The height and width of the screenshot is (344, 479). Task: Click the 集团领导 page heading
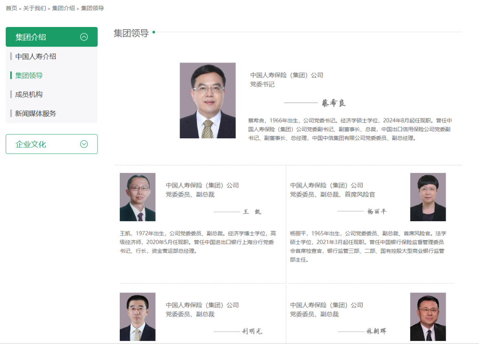131,33
